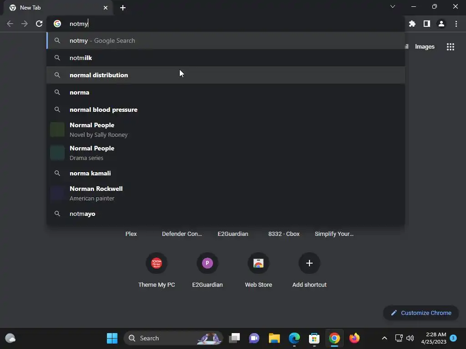The height and width of the screenshot is (349, 466).
Task: Launch Microsoft Edge from taskbar
Action: tap(294, 338)
